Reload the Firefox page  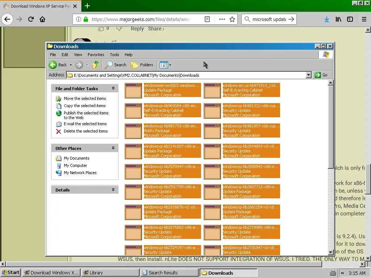[31, 19]
